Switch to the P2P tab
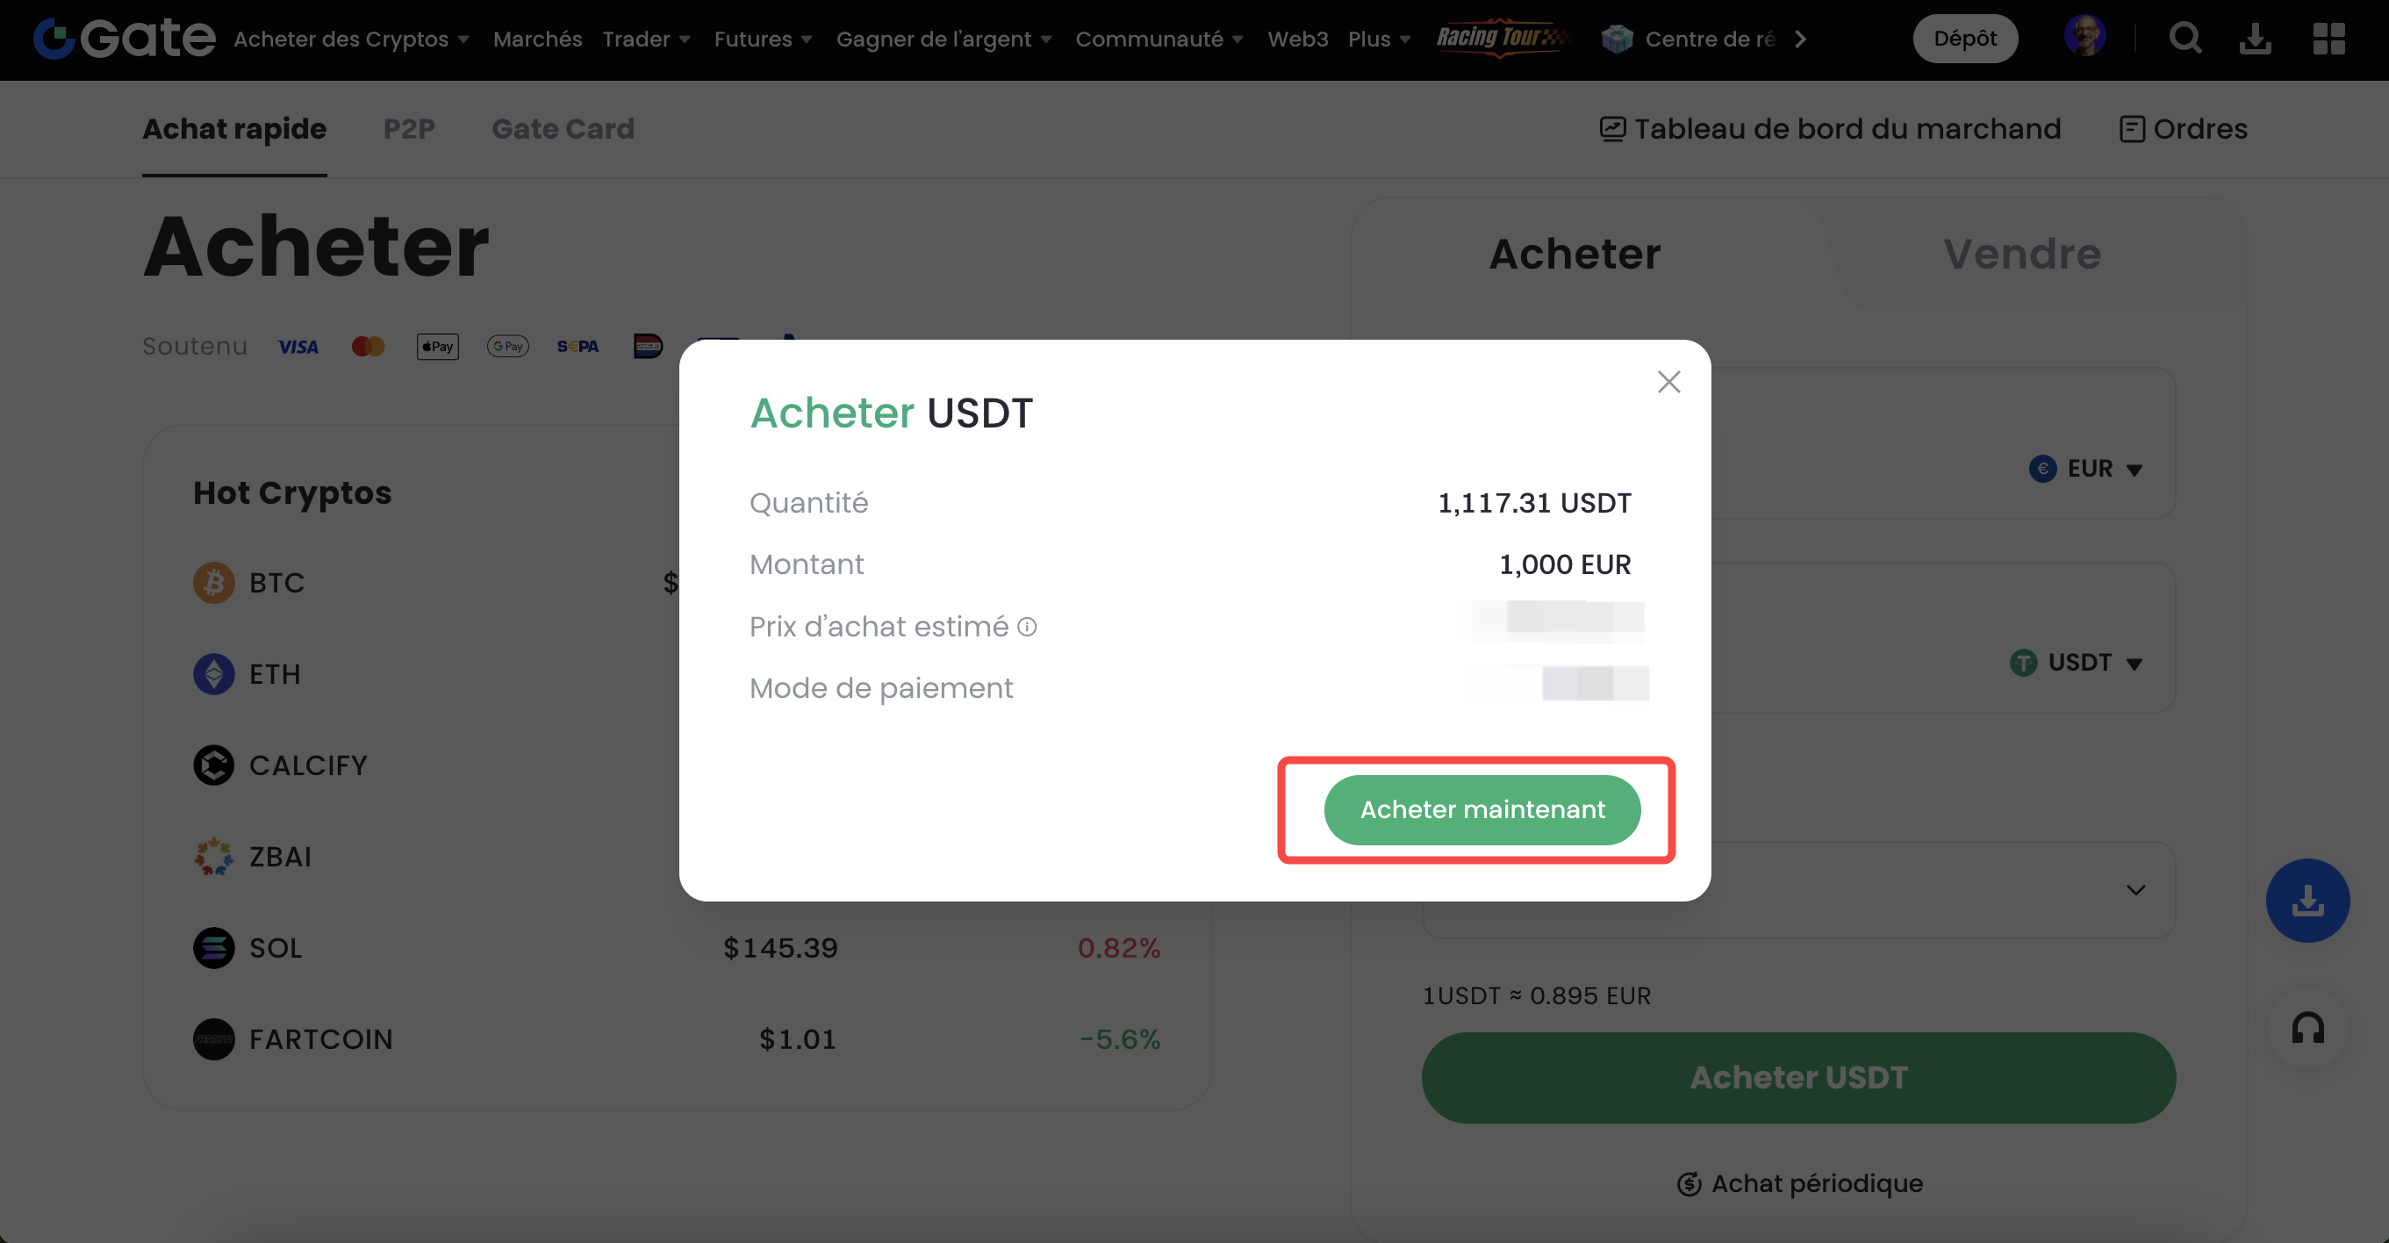The width and height of the screenshot is (2389, 1243). click(x=409, y=129)
